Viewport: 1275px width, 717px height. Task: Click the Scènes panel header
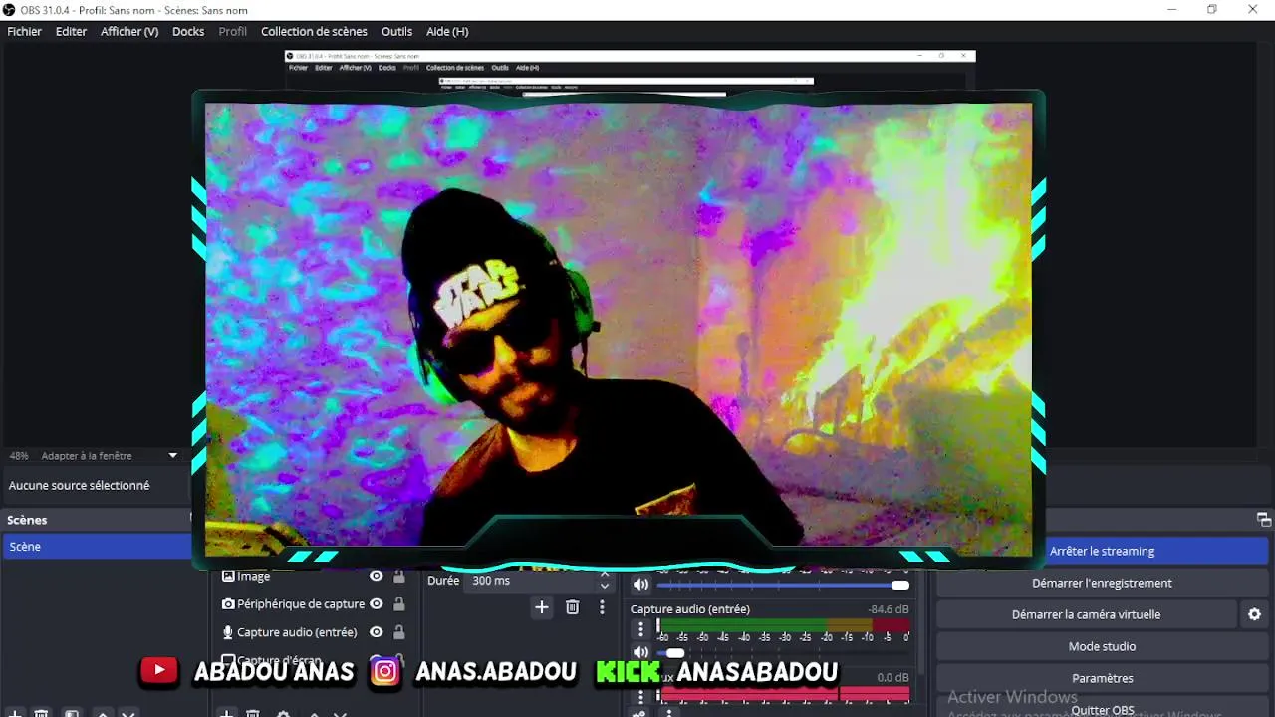(x=97, y=520)
